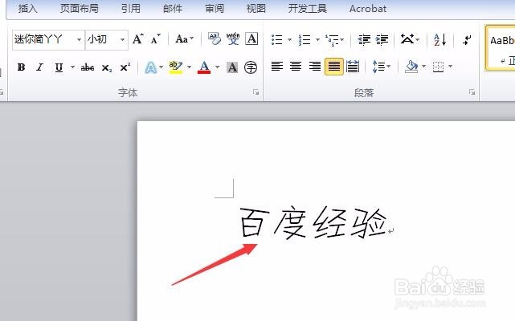Open enclosed characters 字 icon

click(251, 67)
